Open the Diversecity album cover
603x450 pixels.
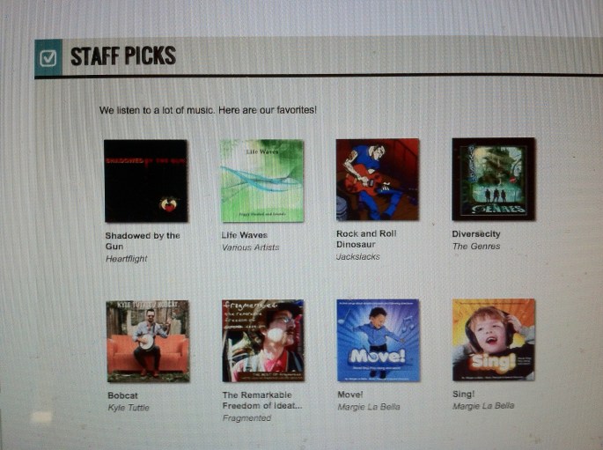pos(494,179)
